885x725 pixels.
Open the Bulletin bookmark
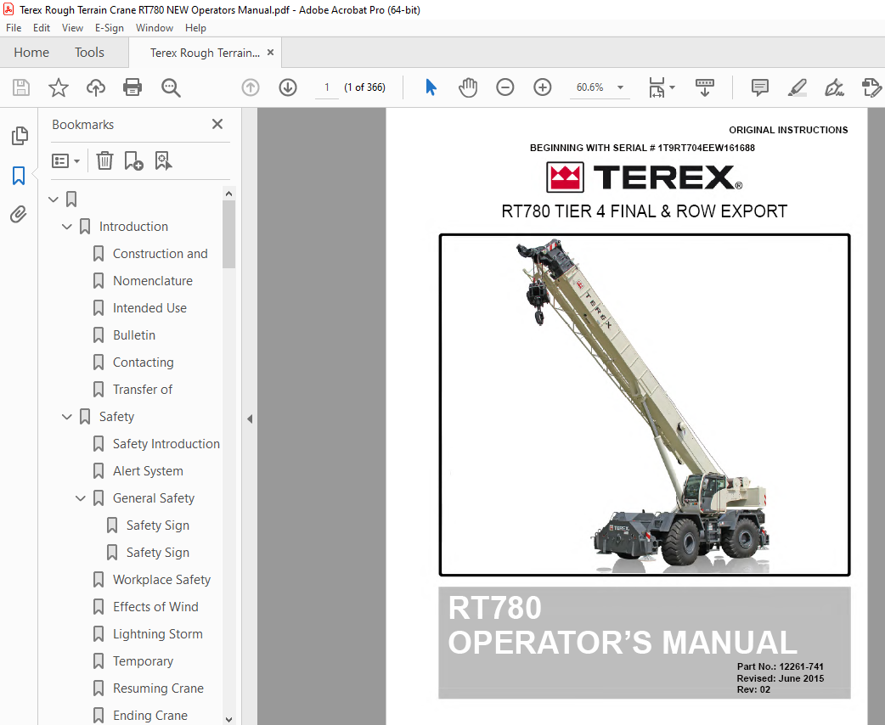tap(133, 335)
